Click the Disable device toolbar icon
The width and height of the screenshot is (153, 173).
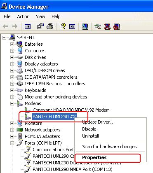tap(117, 26)
